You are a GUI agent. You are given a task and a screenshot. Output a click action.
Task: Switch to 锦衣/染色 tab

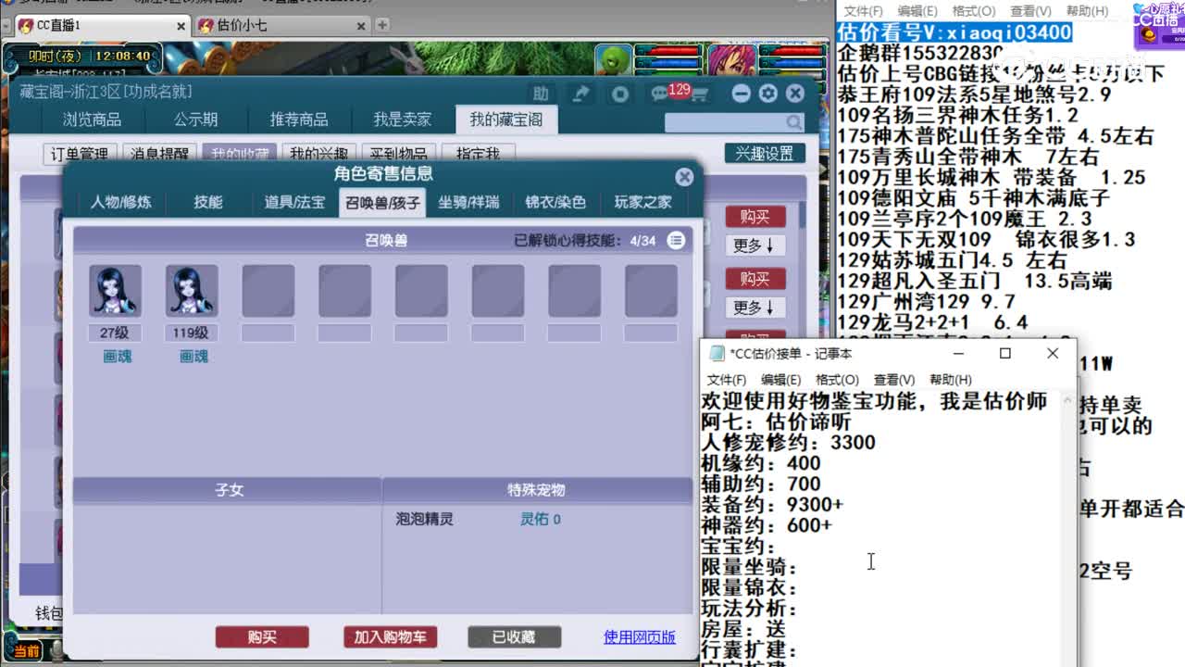pos(555,202)
